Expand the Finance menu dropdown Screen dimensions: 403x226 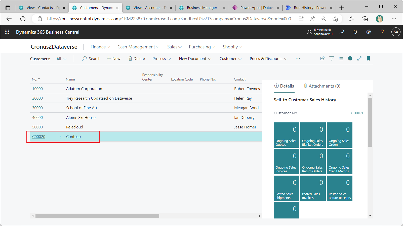point(100,47)
